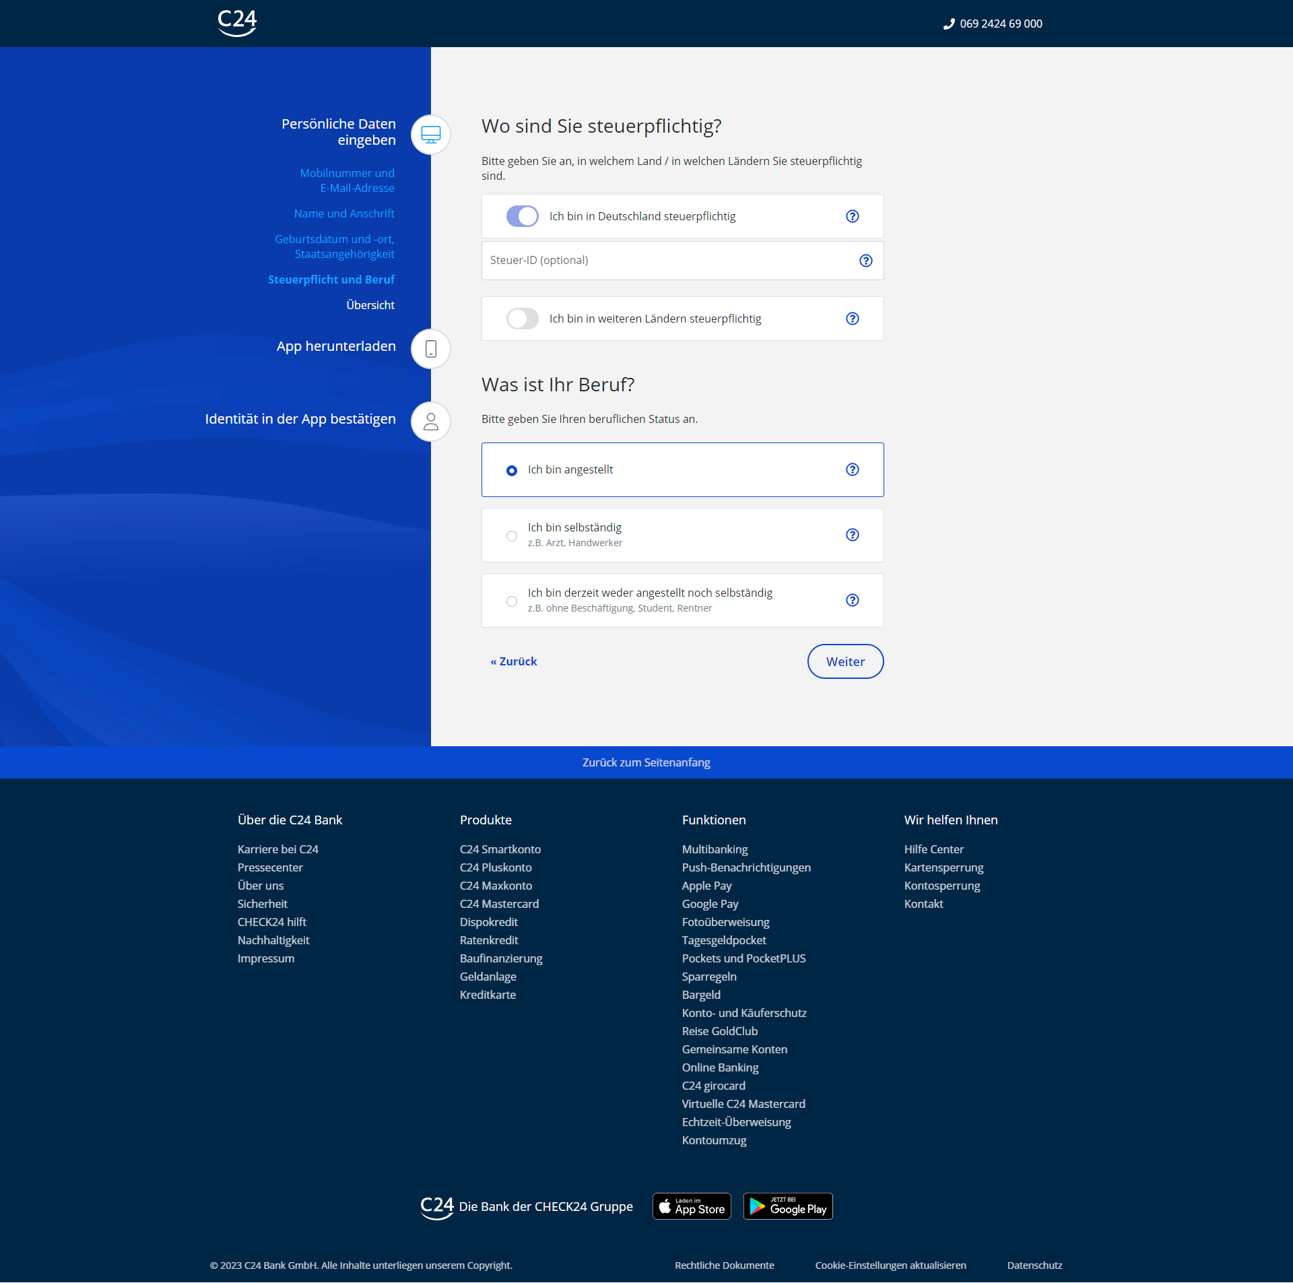
Task: Click the phone icon beside hotline number
Action: [949, 24]
